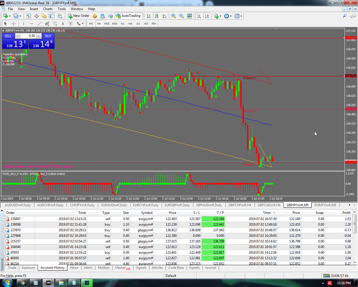Switch chart to bar chart mode
358x287 pixels.
click(149, 16)
